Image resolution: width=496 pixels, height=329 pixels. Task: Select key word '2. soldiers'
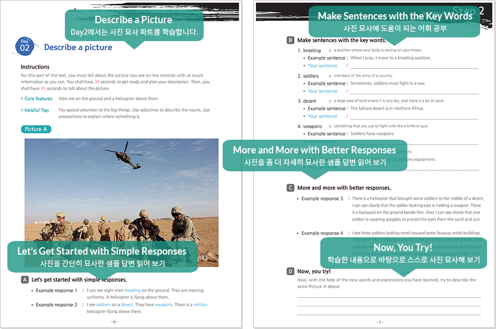pos(308,76)
